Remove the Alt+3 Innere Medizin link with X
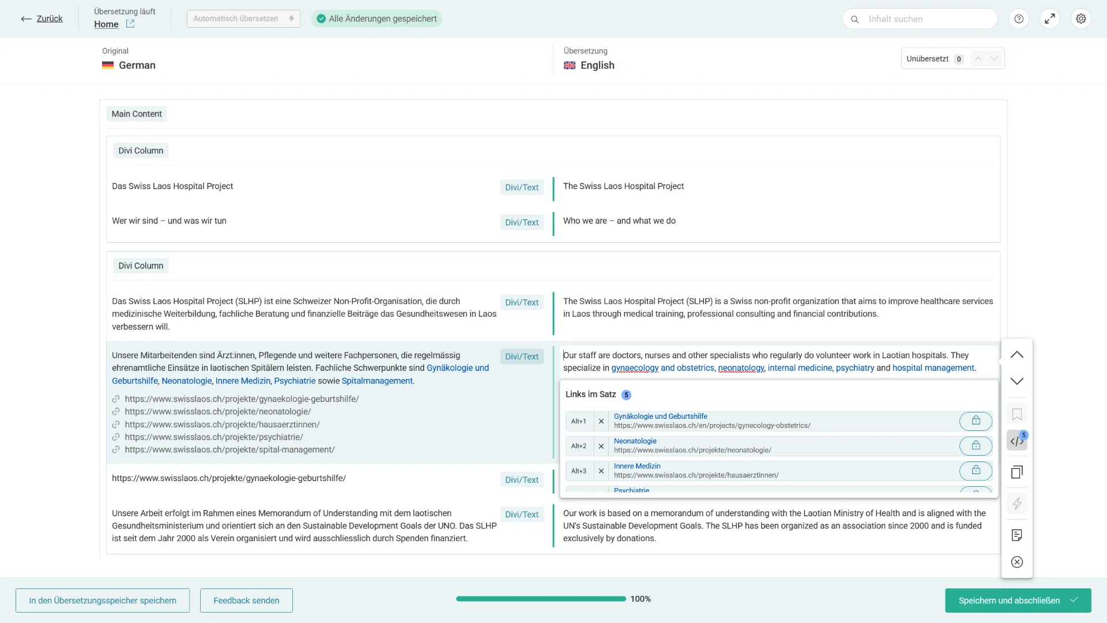Screen dimensions: 1107x623 coord(601,471)
